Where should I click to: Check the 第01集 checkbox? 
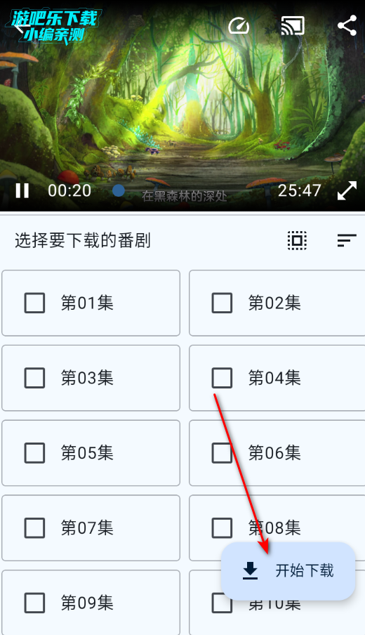34,303
